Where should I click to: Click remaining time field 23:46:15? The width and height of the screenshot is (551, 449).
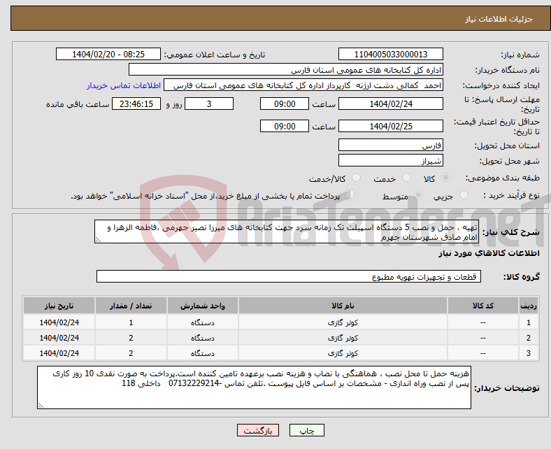(136, 104)
